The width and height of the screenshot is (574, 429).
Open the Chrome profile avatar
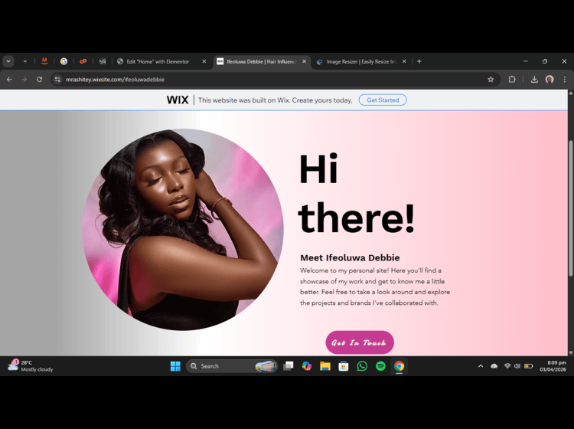550,79
